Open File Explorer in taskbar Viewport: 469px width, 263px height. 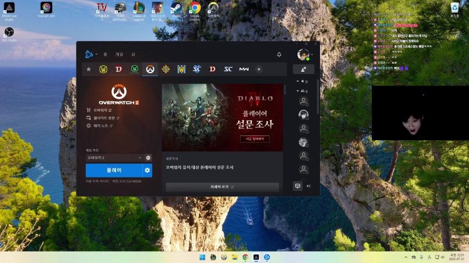pyautogui.click(x=234, y=258)
